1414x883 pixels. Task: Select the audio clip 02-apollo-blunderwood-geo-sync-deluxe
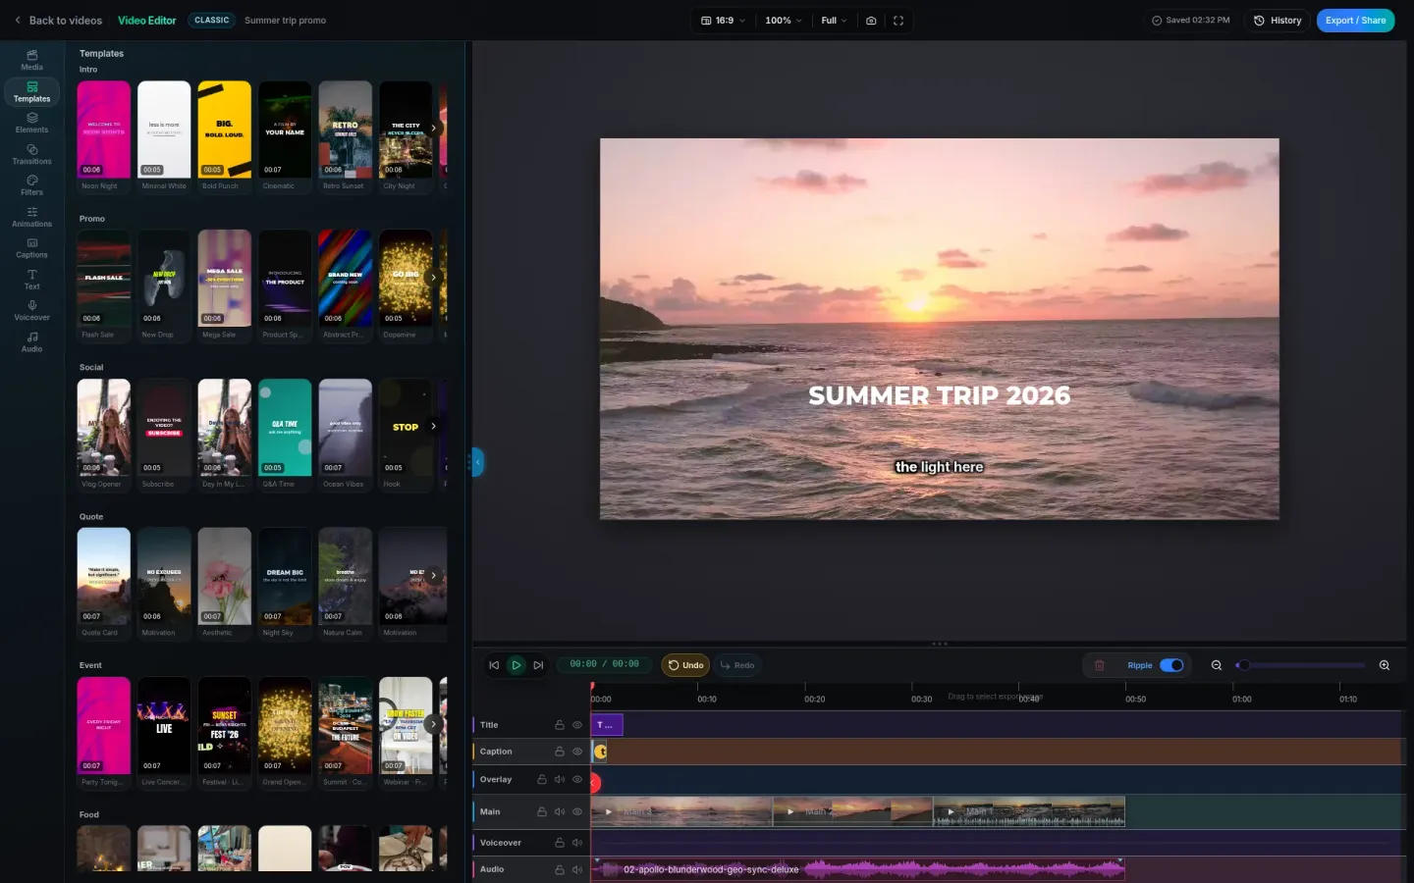click(858, 869)
